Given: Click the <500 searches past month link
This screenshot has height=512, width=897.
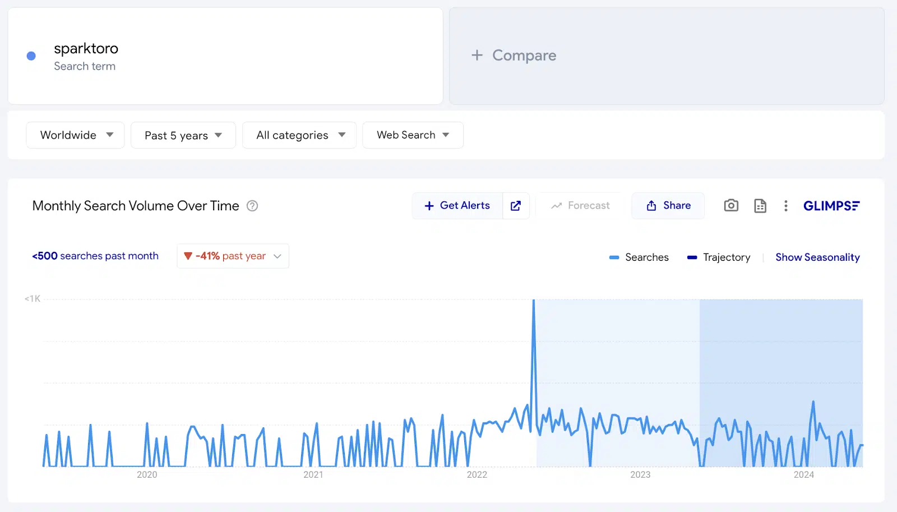Looking at the screenshot, I should click(95, 256).
